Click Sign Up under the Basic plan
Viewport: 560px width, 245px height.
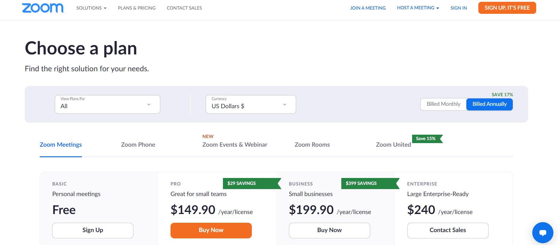pyautogui.click(x=93, y=230)
